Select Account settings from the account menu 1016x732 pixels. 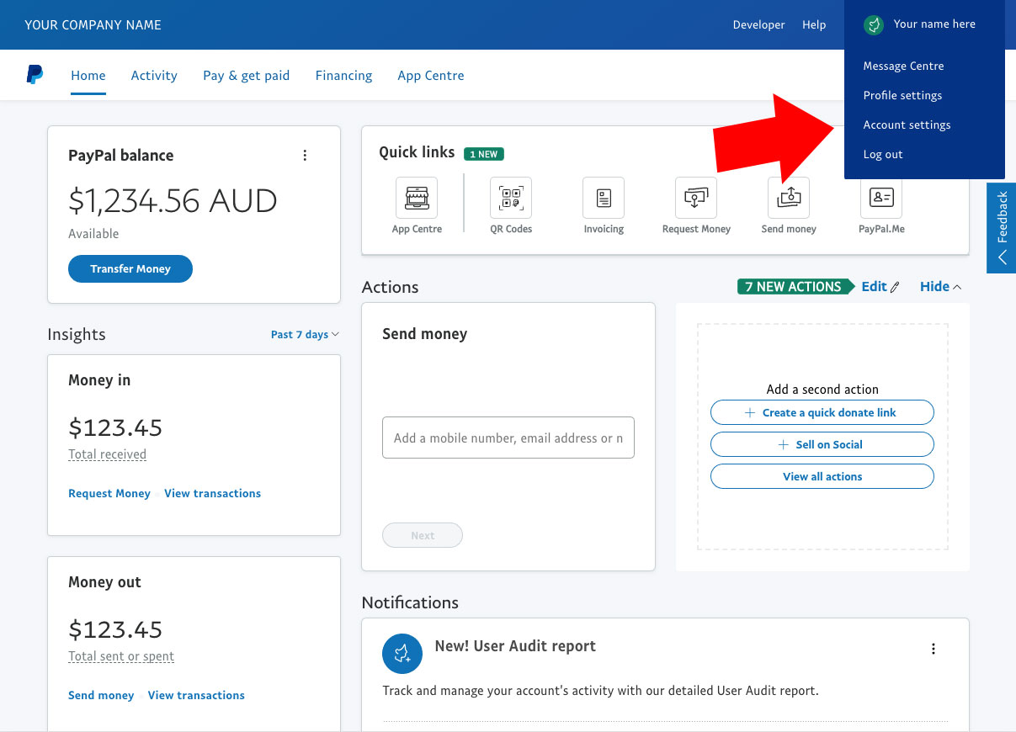[907, 125]
